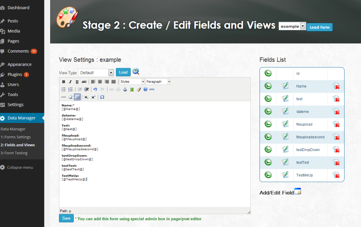The height and width of the screenshot is (227, 361).
Task: Edit the fileuploadsecond field
Action: click(285, 137)
